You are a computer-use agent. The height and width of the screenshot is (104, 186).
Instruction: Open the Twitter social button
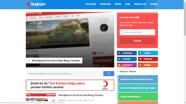point(148,53)
